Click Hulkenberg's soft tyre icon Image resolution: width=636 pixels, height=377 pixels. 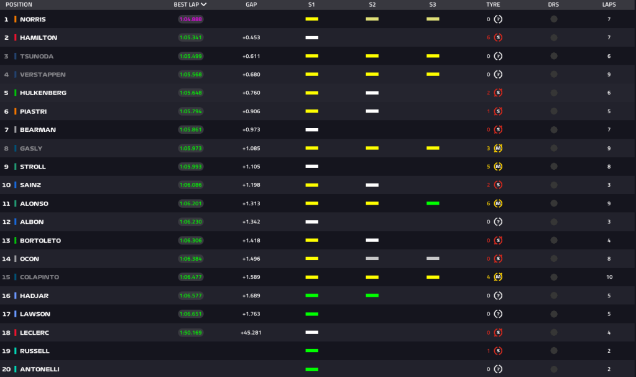(498, 93)
